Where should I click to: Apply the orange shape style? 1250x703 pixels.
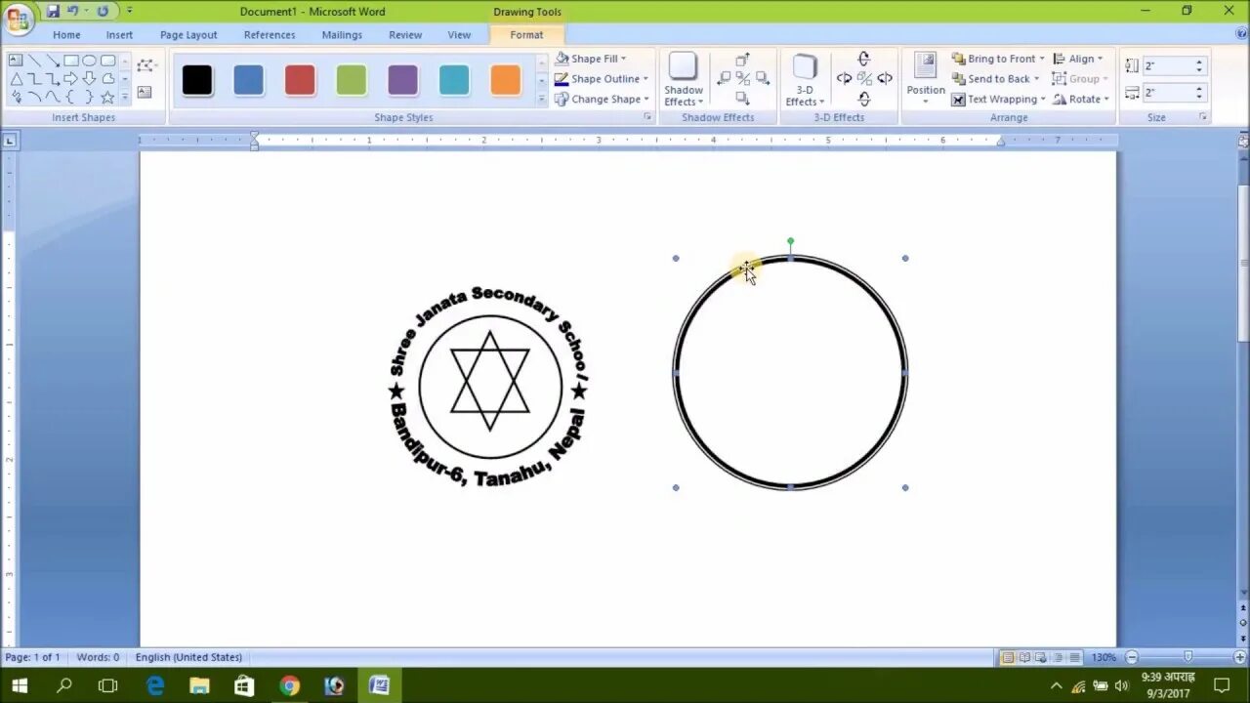(x=505, y=80)
